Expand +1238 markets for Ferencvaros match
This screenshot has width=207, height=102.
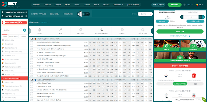pyautogui.click(x=86, y=46)
